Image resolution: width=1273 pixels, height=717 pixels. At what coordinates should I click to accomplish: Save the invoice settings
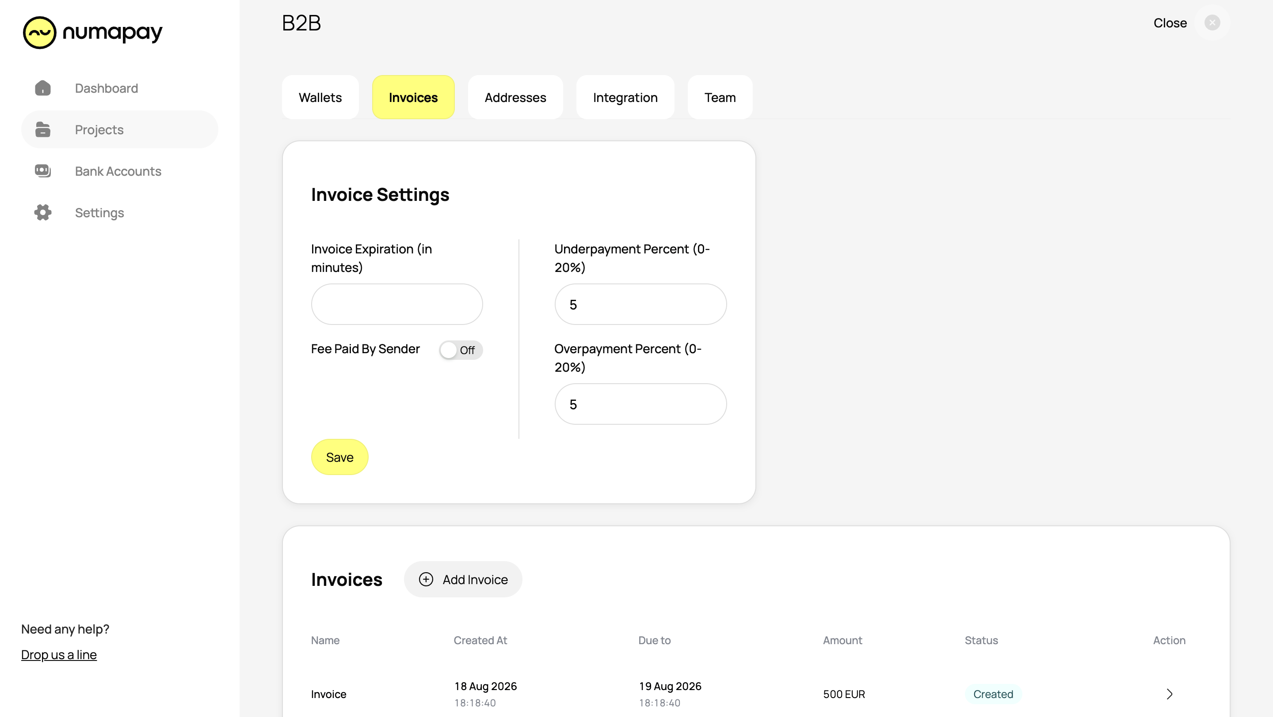coord(339,457)
